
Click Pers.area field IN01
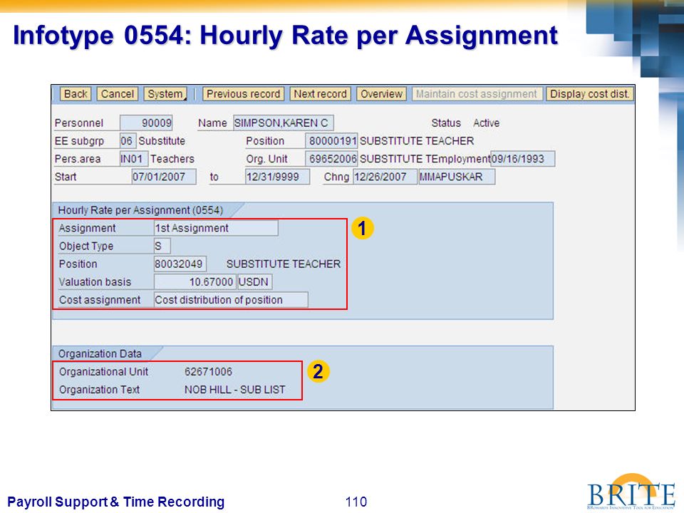pyautogui.click(x=134, y=159)
